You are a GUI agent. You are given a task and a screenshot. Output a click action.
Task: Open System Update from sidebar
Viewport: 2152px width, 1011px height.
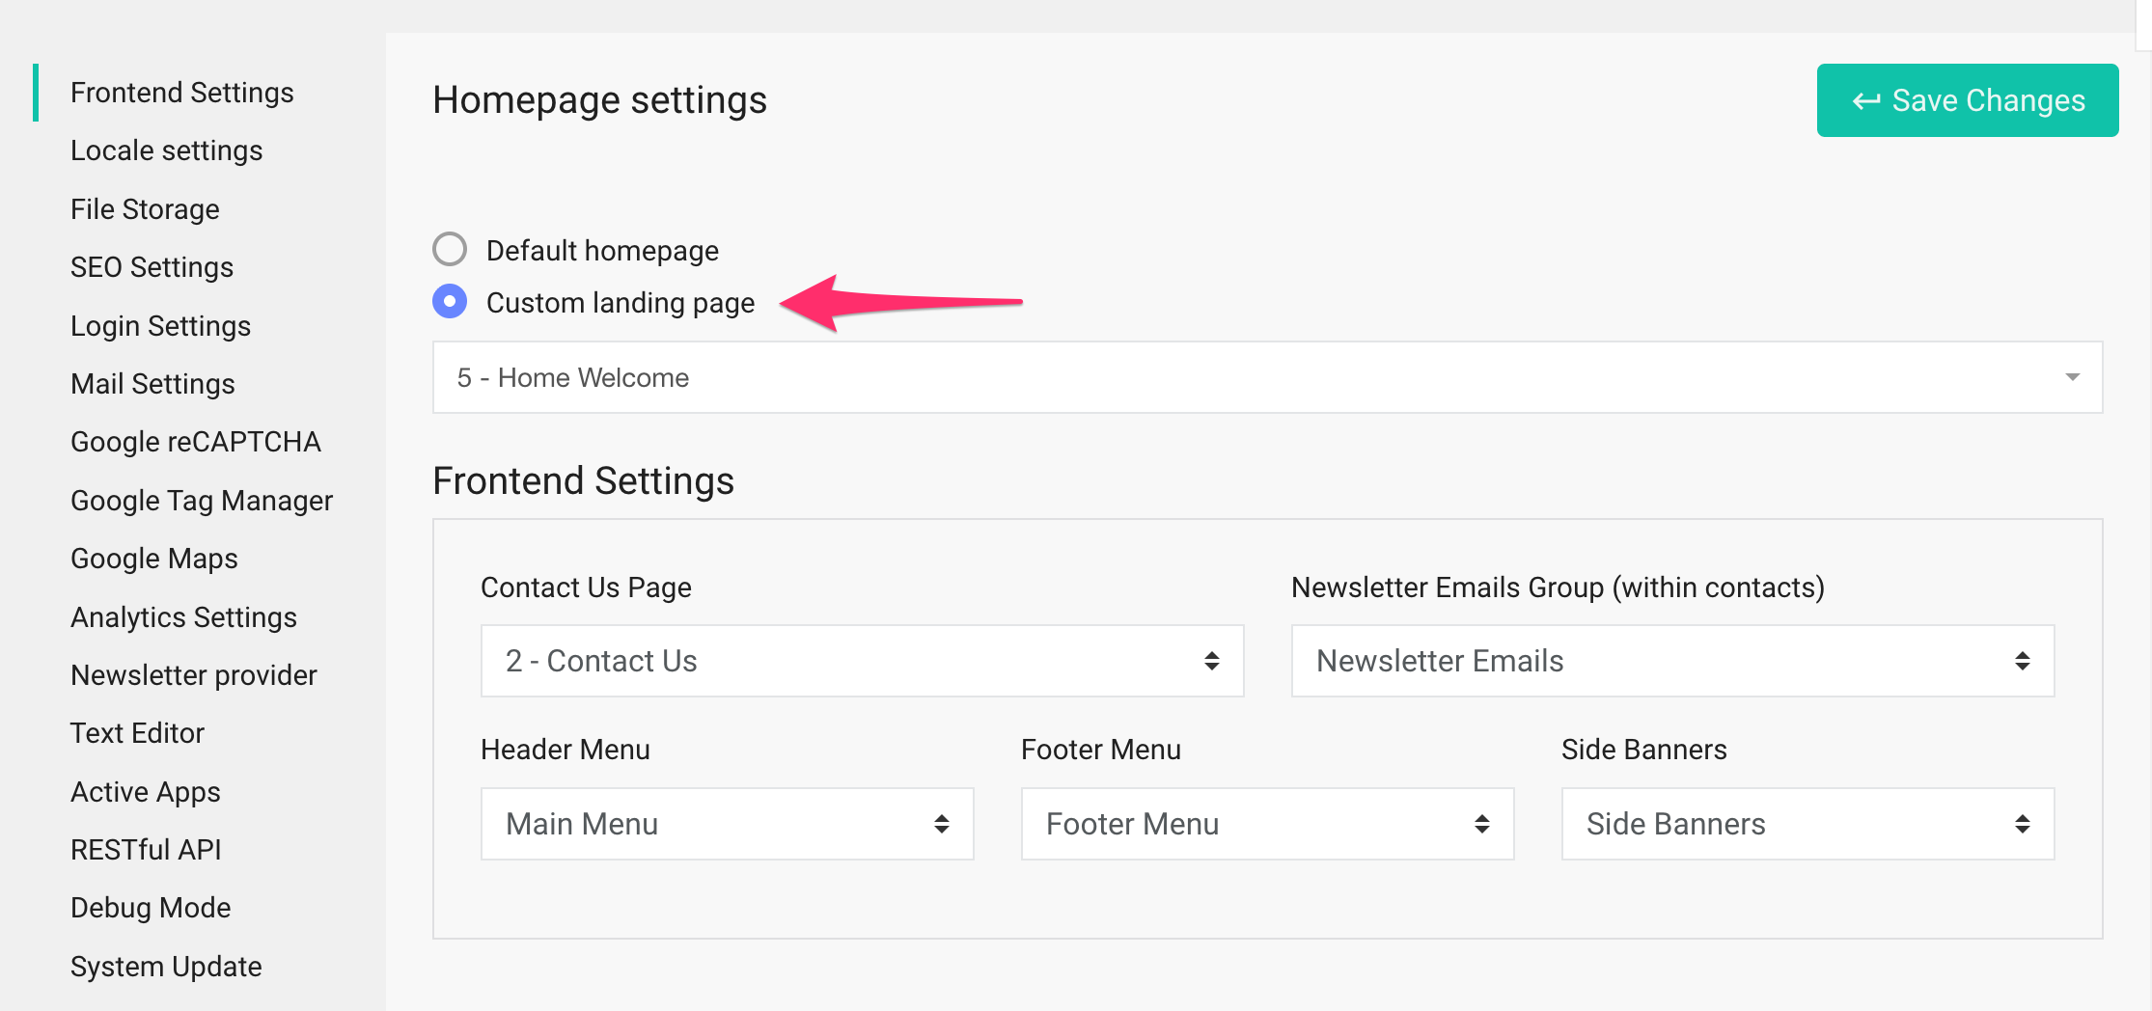(x=166, y=967)
